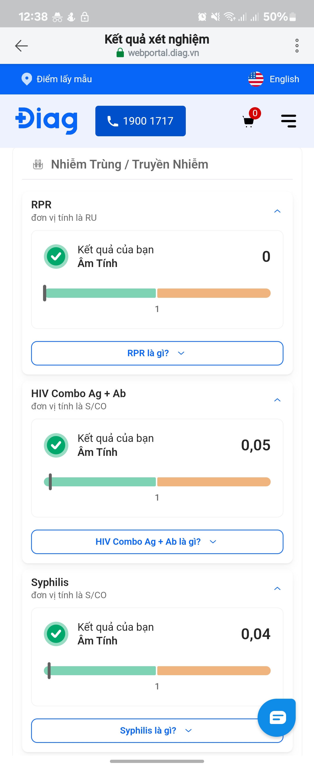Collapse the HIV Combo Ag + Ab section

277,399
